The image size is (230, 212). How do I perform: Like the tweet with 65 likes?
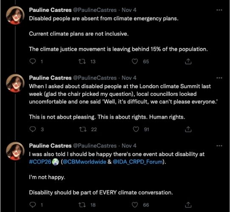pyautogui.click(x=135, y=61)
